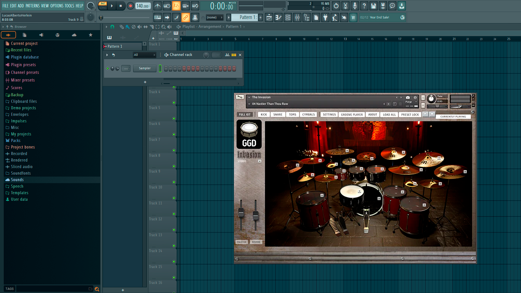
Task: Toggle PAT/SONG mode switch
Action: click(103, 6)
